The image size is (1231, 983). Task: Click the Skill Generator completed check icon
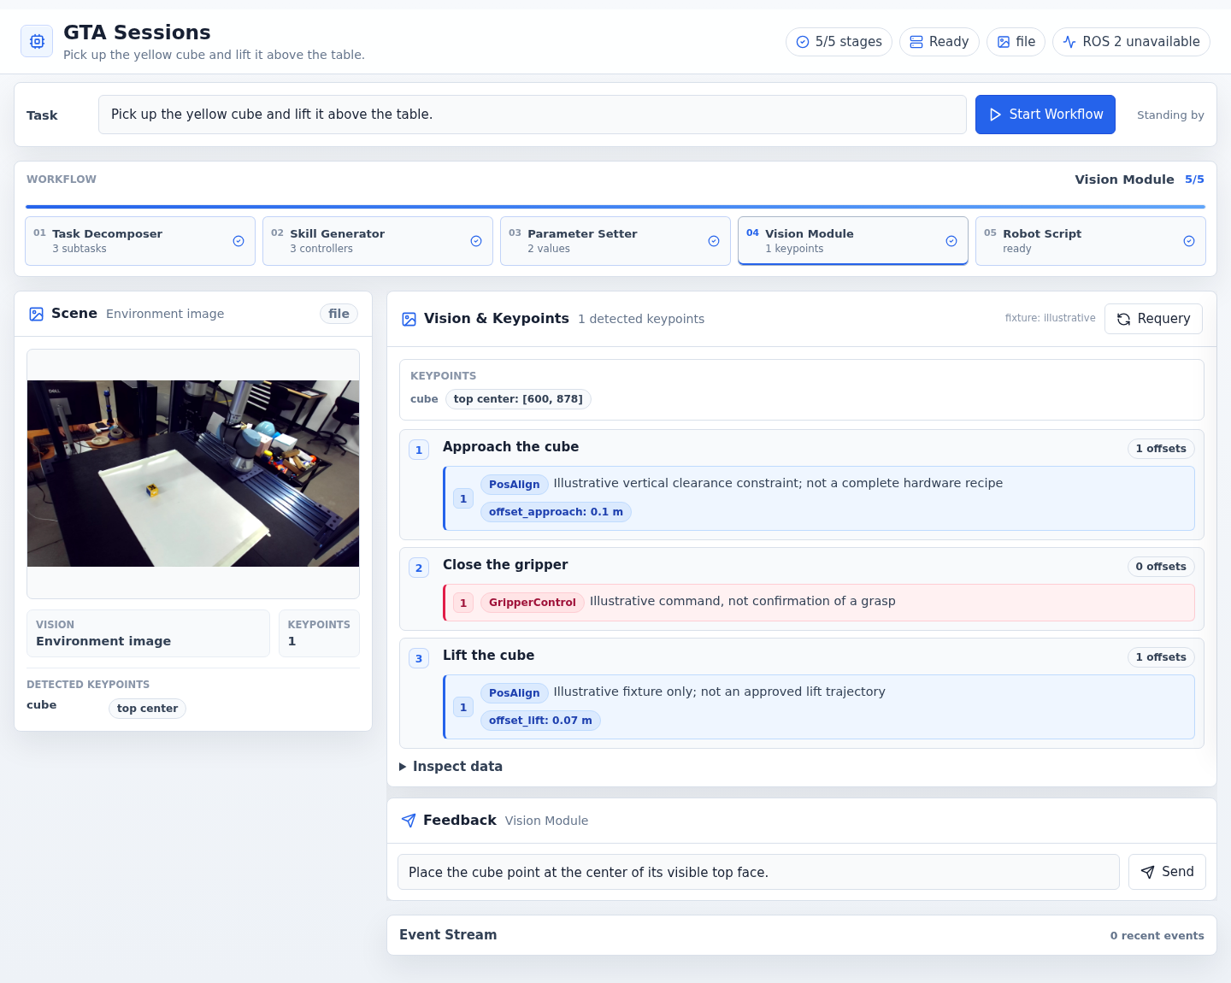[x=476, y=241]
